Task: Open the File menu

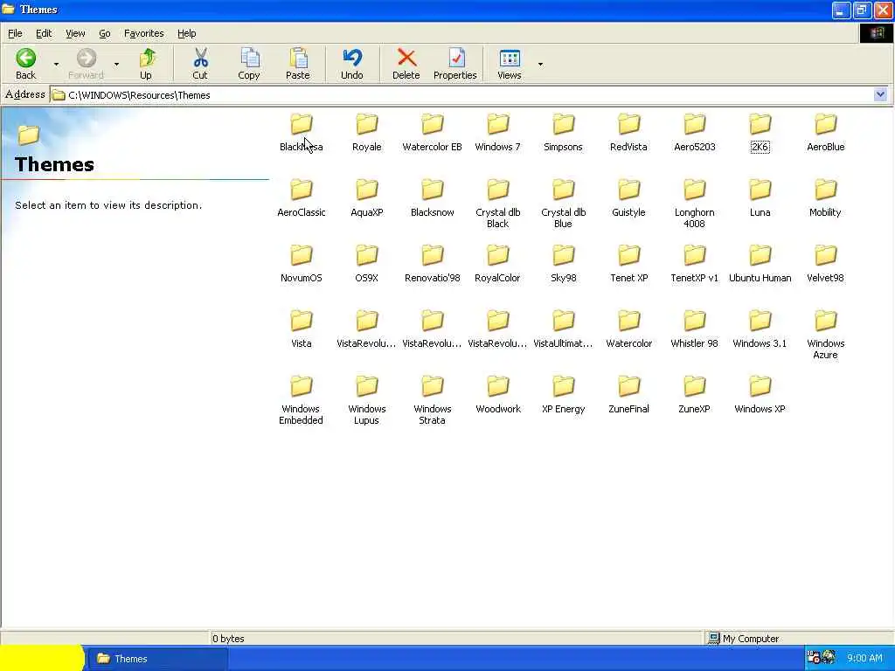Action: click(x=16, y=34)
